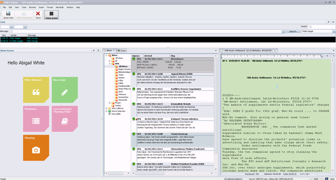Switch to the Ticker tab

point(122,51)
